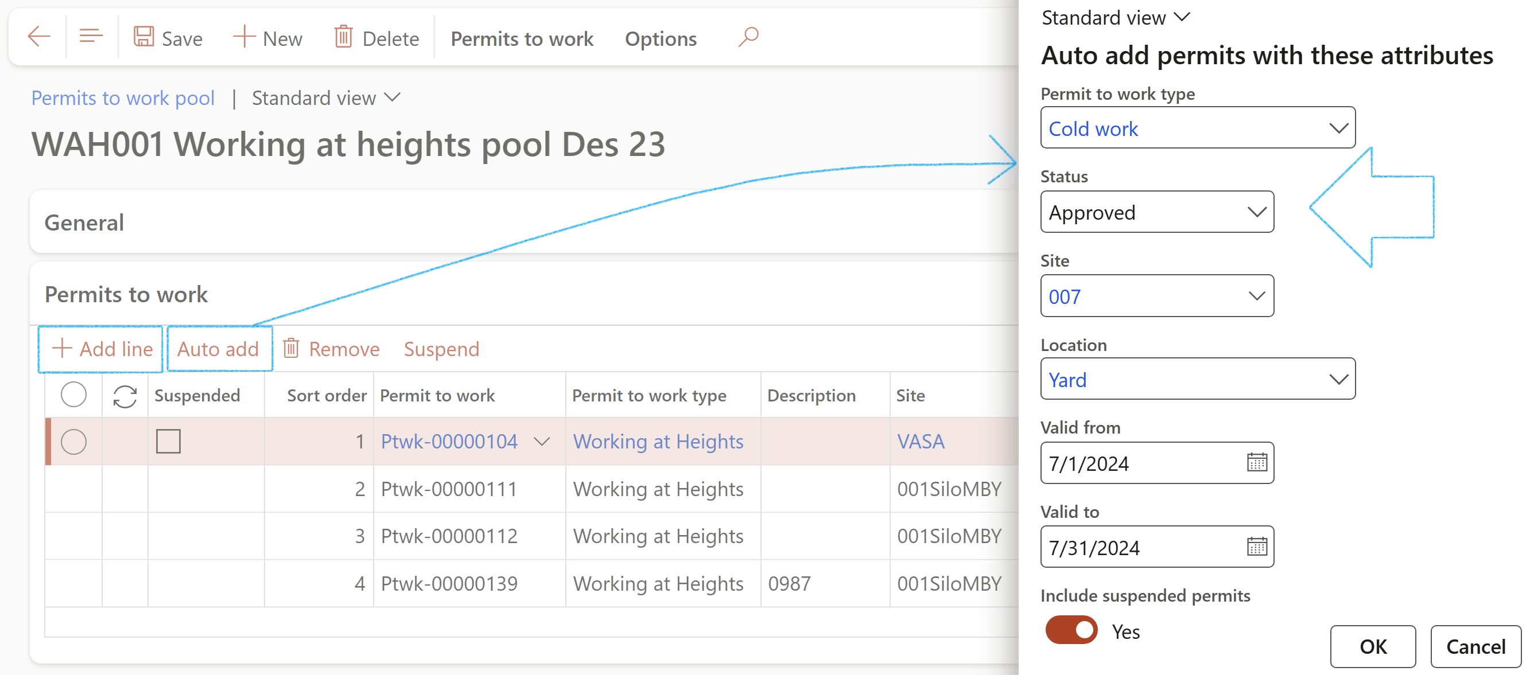Select all rows with header circle
The width and height of the screenshot is (1530, 675).
(x=73, y=395)
